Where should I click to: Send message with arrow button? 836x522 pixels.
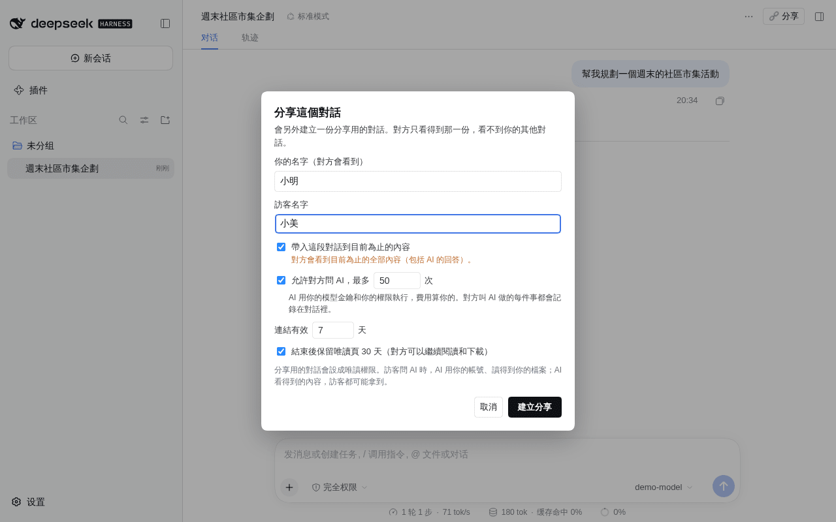click(724, 486)
